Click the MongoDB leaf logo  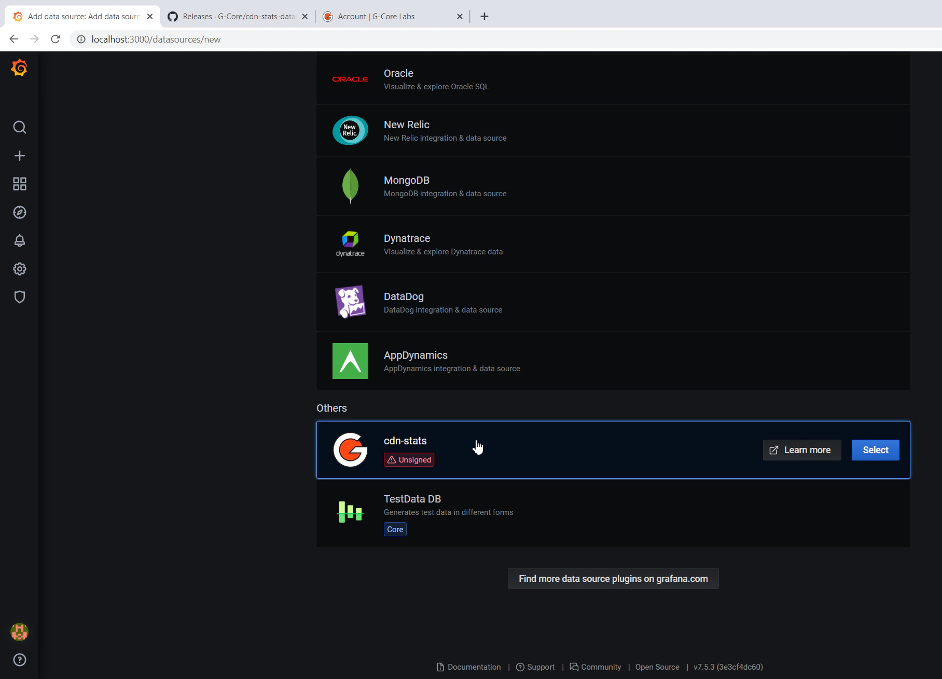pyautogui.click(x=350, y=186)
